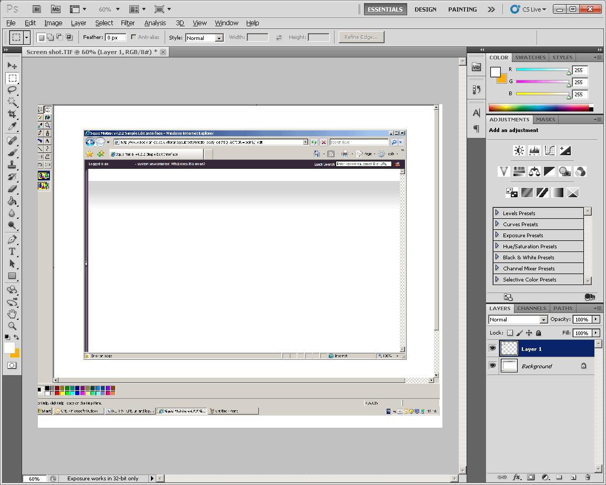Expand the Curves Presets list
This screenshot has height=485, width=606.
(497, 224)
